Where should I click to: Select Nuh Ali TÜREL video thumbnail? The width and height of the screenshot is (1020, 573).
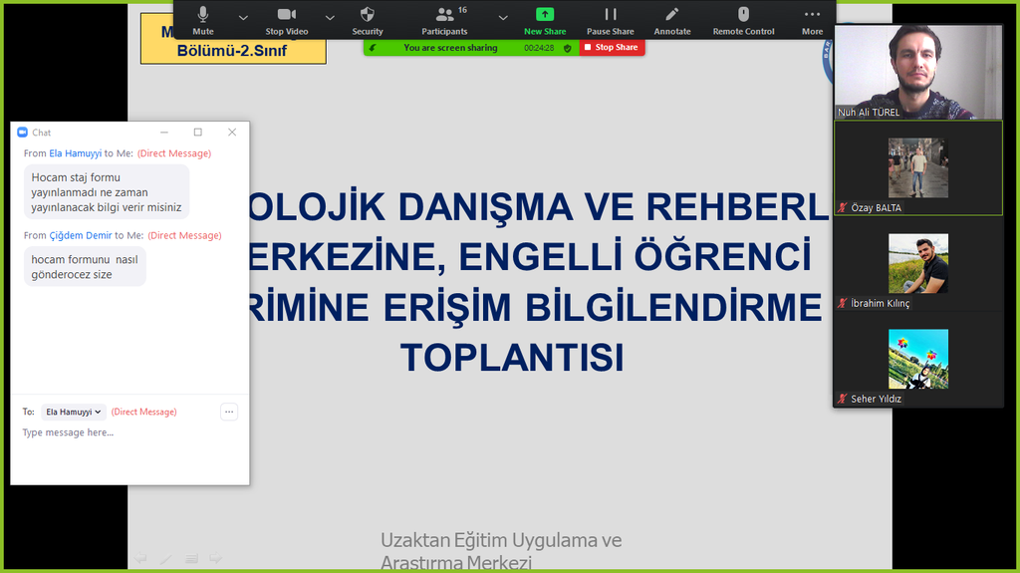pos(918,73)
